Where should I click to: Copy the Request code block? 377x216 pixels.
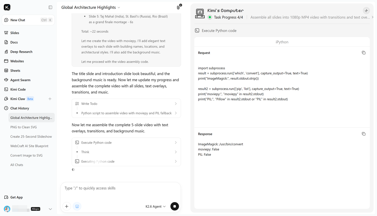363,53
